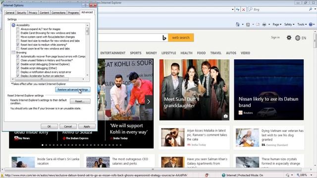Click Apply in Internet Options dialog
The image size is (317, 178).
(x=87, y=127)
